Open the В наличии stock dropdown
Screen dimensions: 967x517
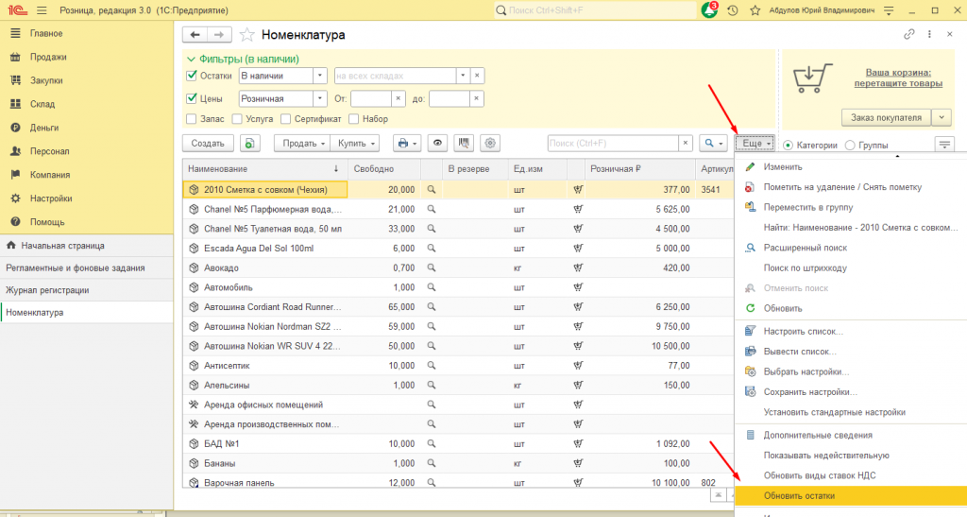click(x=319, y=76)
